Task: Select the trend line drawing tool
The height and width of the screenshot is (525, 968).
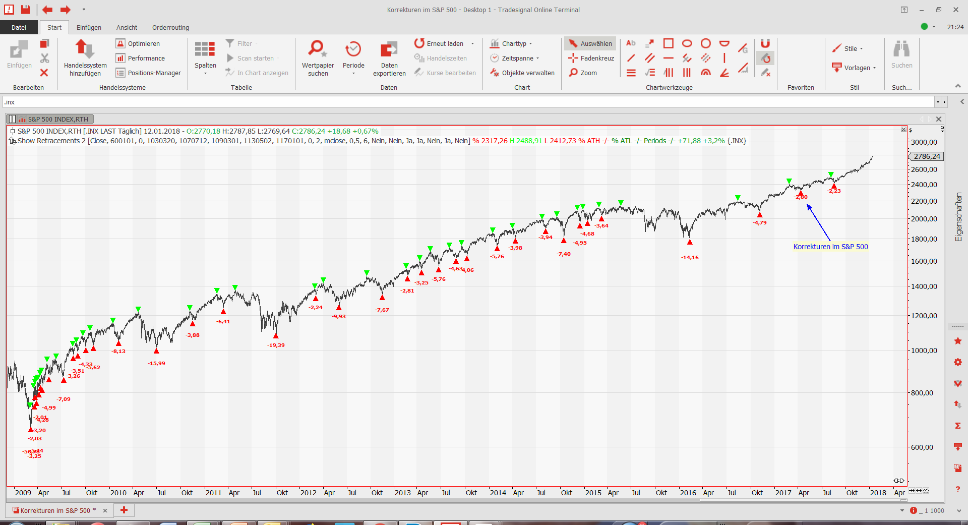Action: point(631,58)
